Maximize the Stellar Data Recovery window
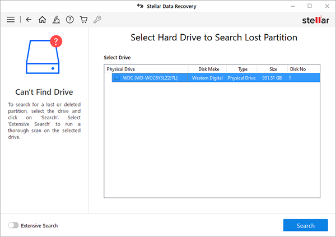This screenshot has width=336, height=237. (x=310, y=6)
